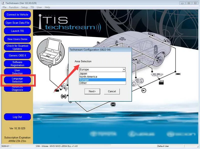Open Software Registration
The image size is (200, 149).
click(17, 64)
